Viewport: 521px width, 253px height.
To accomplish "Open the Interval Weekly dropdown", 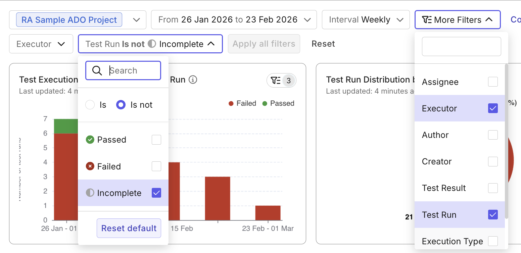I will pyautogui.click(x=366, y=19).
